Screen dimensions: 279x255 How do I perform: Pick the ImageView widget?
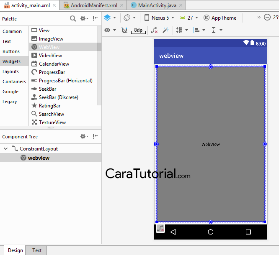[63, 39]
